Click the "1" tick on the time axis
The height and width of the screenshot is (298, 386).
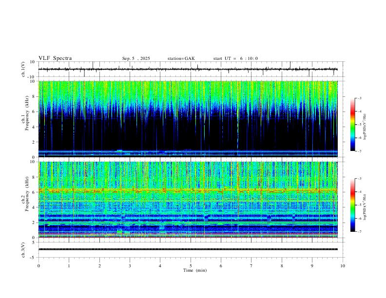[x=69, y=266]
